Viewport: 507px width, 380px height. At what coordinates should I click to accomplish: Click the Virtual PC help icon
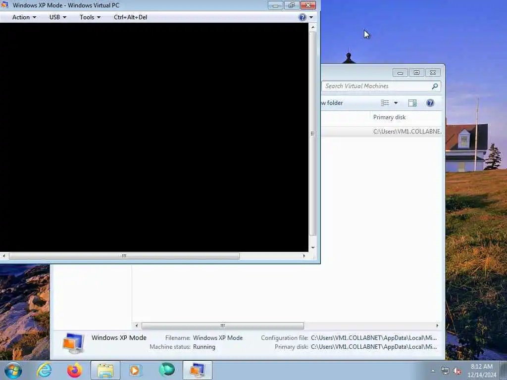click(303, 17)
